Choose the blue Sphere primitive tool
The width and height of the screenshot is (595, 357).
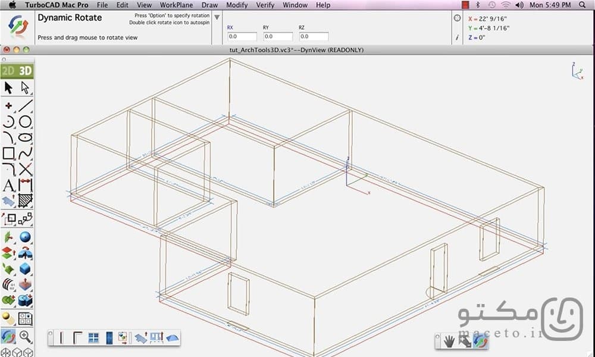25,237
